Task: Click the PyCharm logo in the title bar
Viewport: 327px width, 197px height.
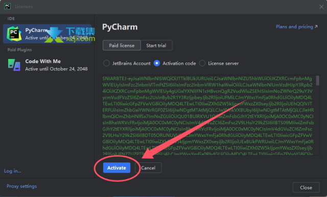Action: point(8,6)
